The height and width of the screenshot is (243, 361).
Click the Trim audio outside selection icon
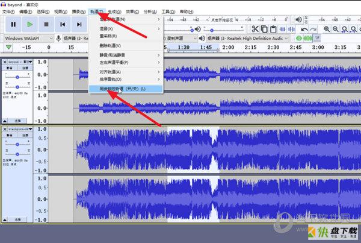283,29
